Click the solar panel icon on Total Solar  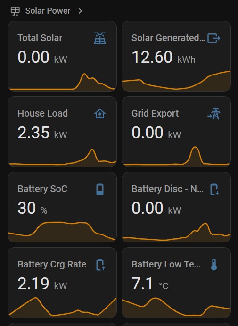[100, 38]
